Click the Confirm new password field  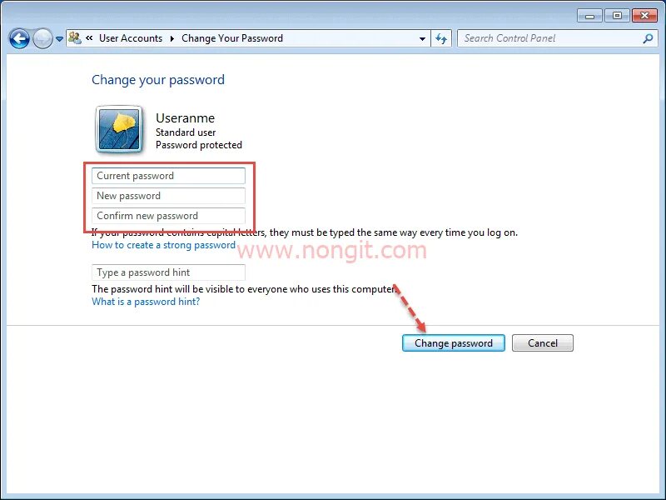pos(168,216)
